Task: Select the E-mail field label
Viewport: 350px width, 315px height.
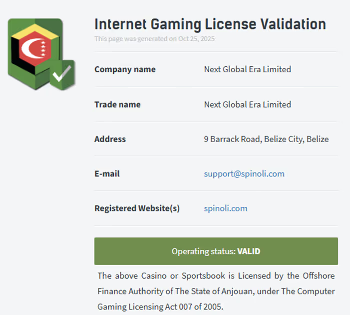Action: [x=107, y=174]
